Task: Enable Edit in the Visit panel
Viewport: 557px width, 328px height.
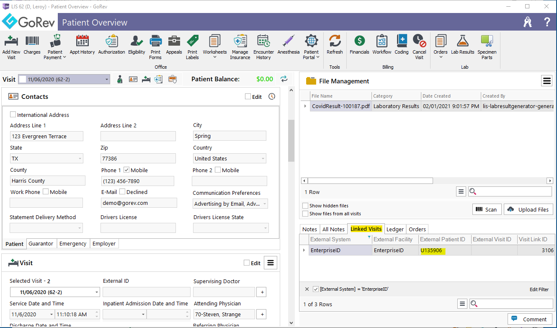Action: (247, 263)
